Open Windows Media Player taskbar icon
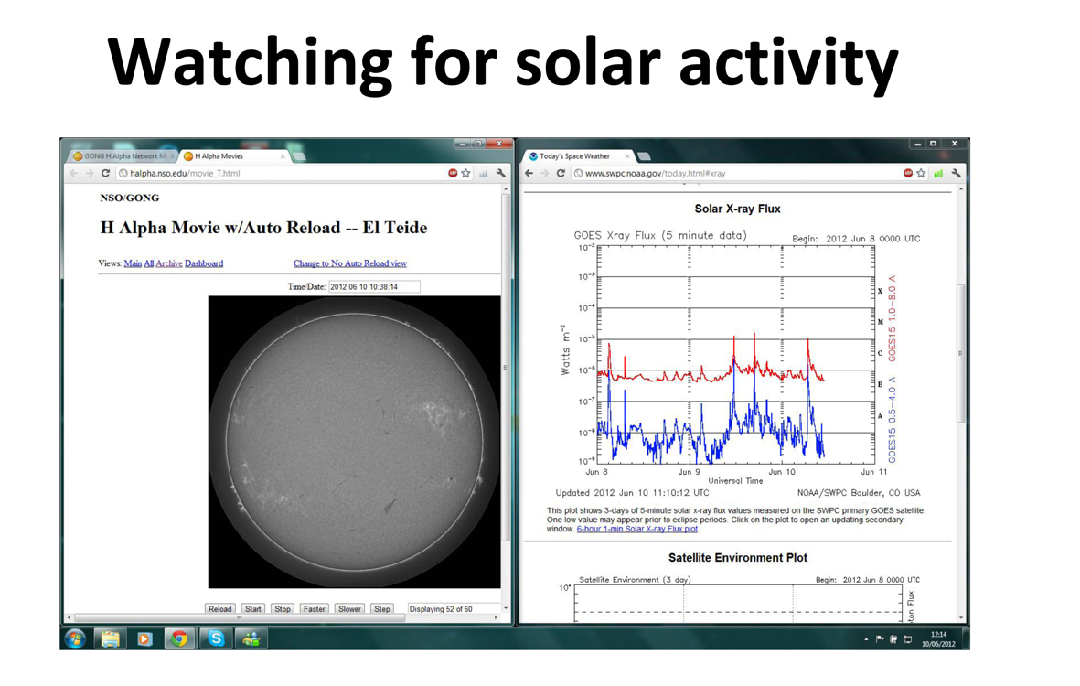 144,639
